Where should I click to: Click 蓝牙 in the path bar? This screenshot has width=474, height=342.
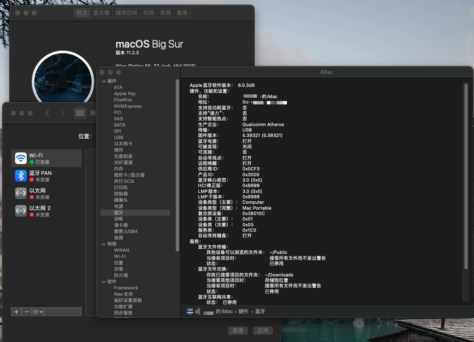click(x=260, y=312)
